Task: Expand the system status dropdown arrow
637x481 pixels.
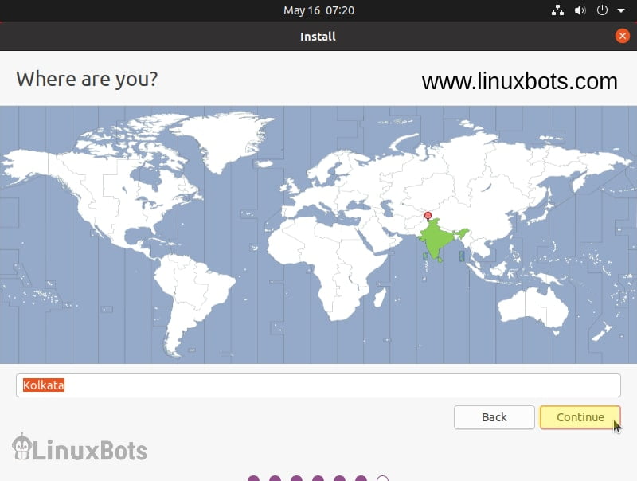Action: tap(620, 10)
